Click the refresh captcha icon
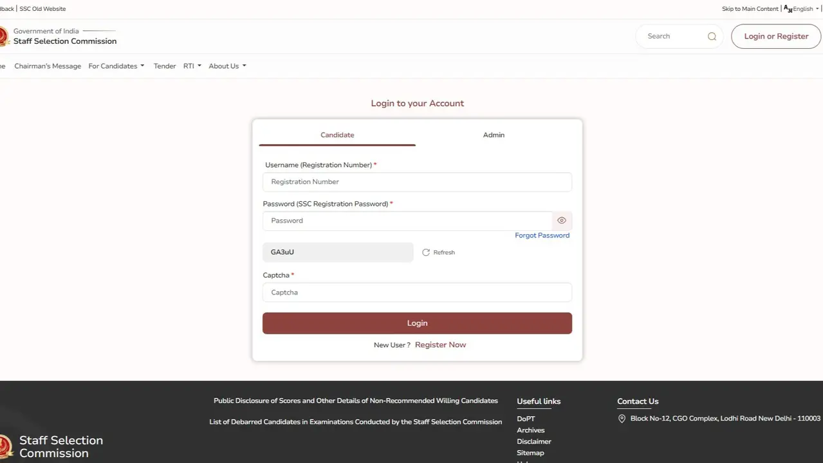Viewport: 823px width, 463px height. click(x=425, y=252)
